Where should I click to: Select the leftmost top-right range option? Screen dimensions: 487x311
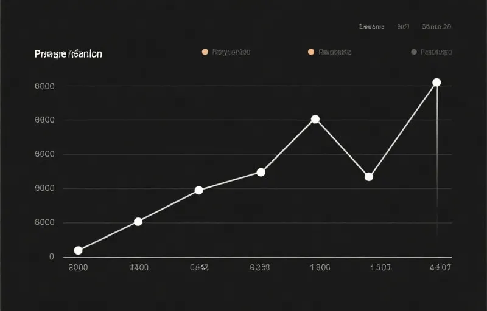(x=372, y=27)
